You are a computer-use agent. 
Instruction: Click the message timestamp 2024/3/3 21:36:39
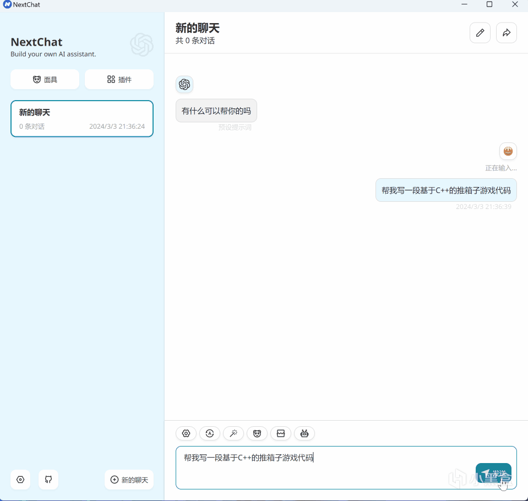(483, 207)
